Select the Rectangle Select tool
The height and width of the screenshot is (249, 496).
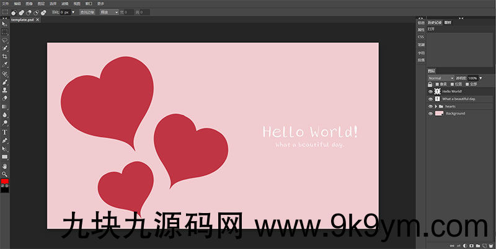4,32
